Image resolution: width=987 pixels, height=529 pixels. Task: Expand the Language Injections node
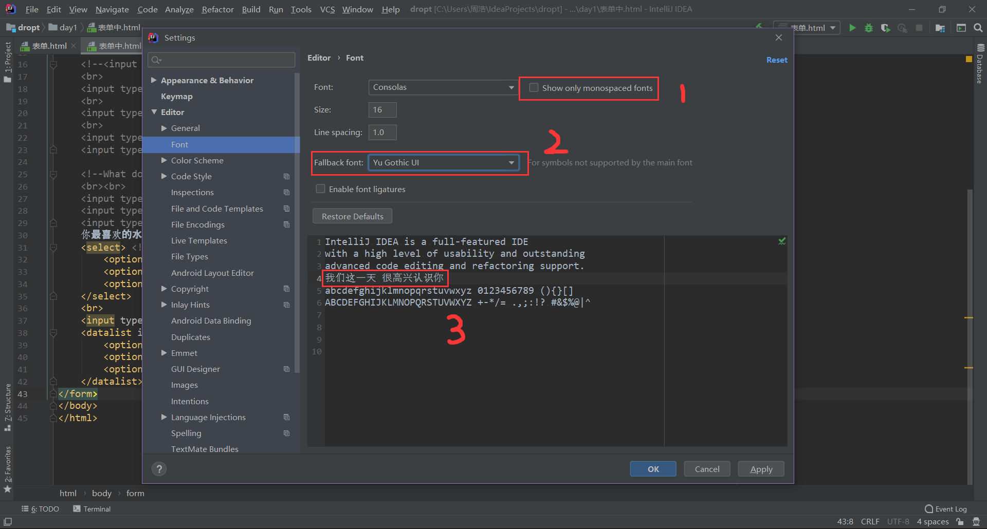point(164,417)
